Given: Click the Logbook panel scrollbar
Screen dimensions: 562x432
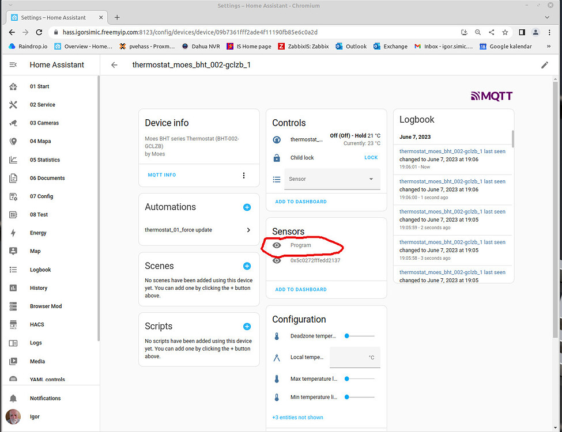Looking at the screenshot, I should coord(513,139).
